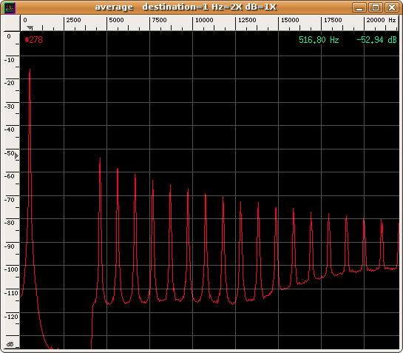
Task: Click the green 516.80 Hz readout
Action: (x=319, y=40)
